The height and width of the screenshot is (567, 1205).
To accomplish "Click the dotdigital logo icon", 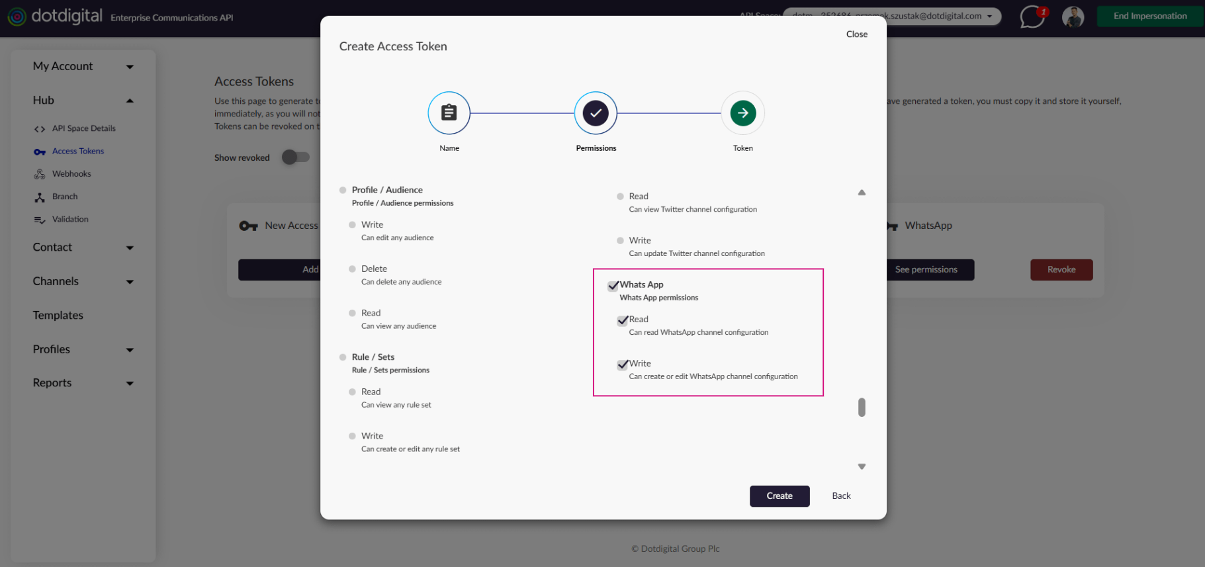I will (x=17, y=17).
